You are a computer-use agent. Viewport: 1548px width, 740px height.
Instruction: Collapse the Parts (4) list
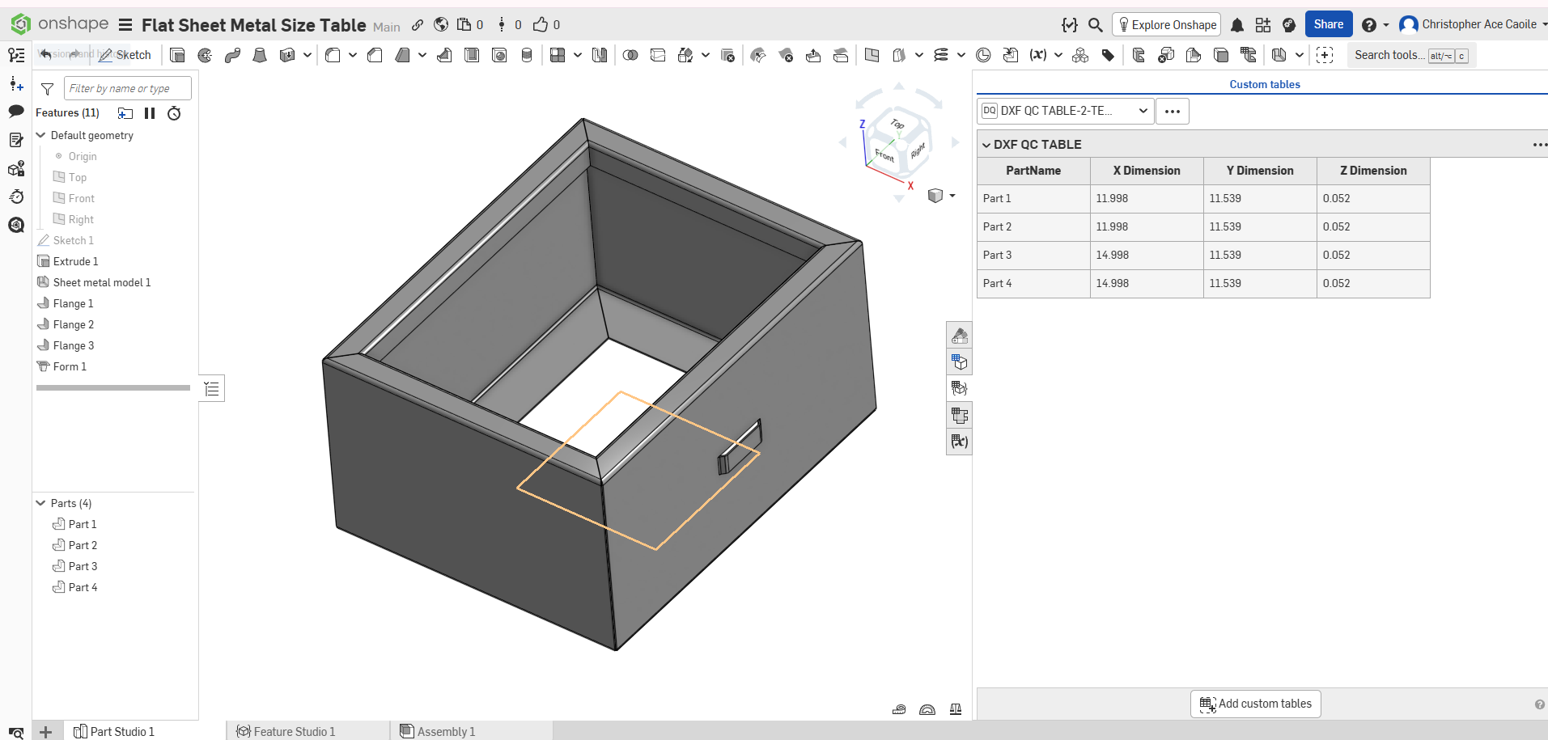point(41,503)
